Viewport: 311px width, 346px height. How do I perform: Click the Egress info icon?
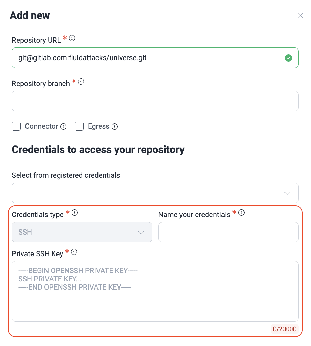[115, 127]
